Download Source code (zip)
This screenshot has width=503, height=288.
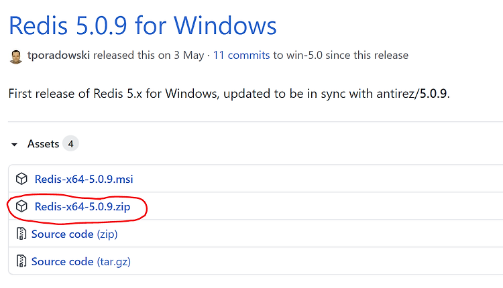point(74,234)
